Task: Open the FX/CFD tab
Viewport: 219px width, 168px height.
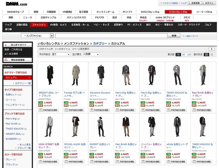Action: coord(100,17)
